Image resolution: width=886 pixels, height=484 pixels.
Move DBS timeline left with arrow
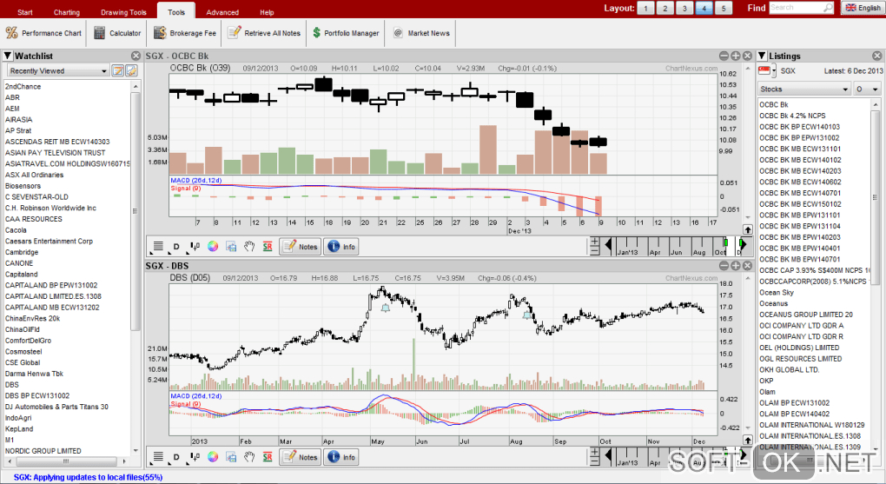(x=608, y=455)
